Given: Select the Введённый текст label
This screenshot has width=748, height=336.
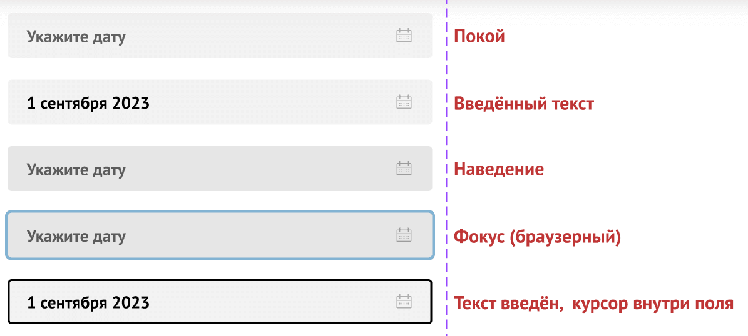Looking at the screenshot, I should point(523,103).
